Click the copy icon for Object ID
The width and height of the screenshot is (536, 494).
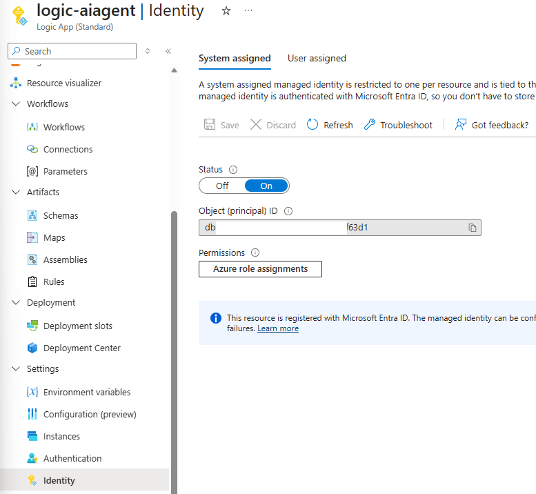point(473,228)
